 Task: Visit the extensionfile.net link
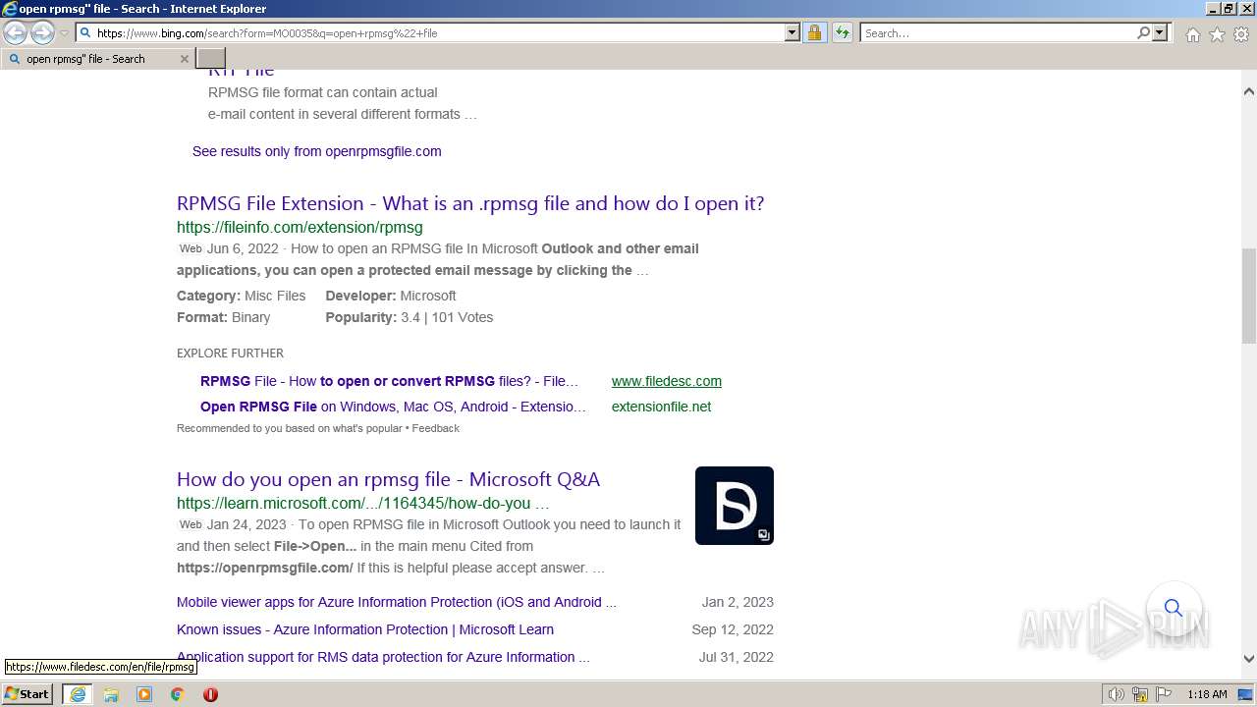coord(661,407)
